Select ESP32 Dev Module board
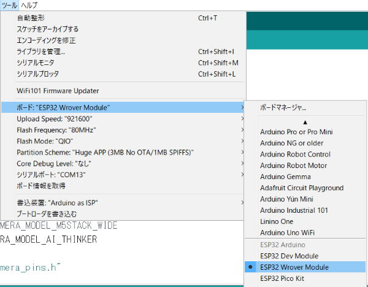This screenshot has height=287, width=368. pyautogui.click(x=289, y=256)
